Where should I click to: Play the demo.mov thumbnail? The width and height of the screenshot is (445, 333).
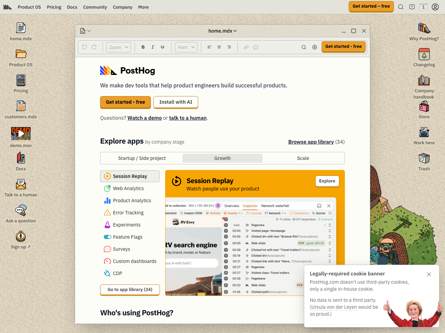click(x=21, y=133)
